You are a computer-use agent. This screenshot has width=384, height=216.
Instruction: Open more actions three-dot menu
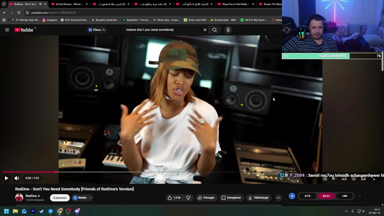pyautogui.click(x=278, y=198)
